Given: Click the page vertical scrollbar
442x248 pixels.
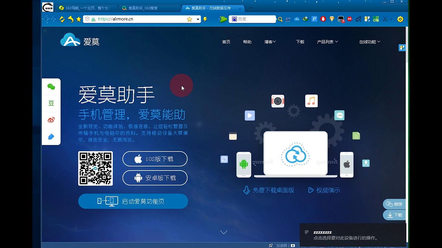Looking at the screenshot, I should tap(407, 134).
